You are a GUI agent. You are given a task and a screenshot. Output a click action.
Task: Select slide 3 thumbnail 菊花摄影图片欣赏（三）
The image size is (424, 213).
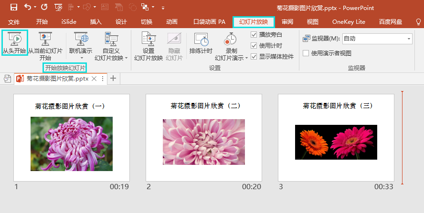click(336, 138)
